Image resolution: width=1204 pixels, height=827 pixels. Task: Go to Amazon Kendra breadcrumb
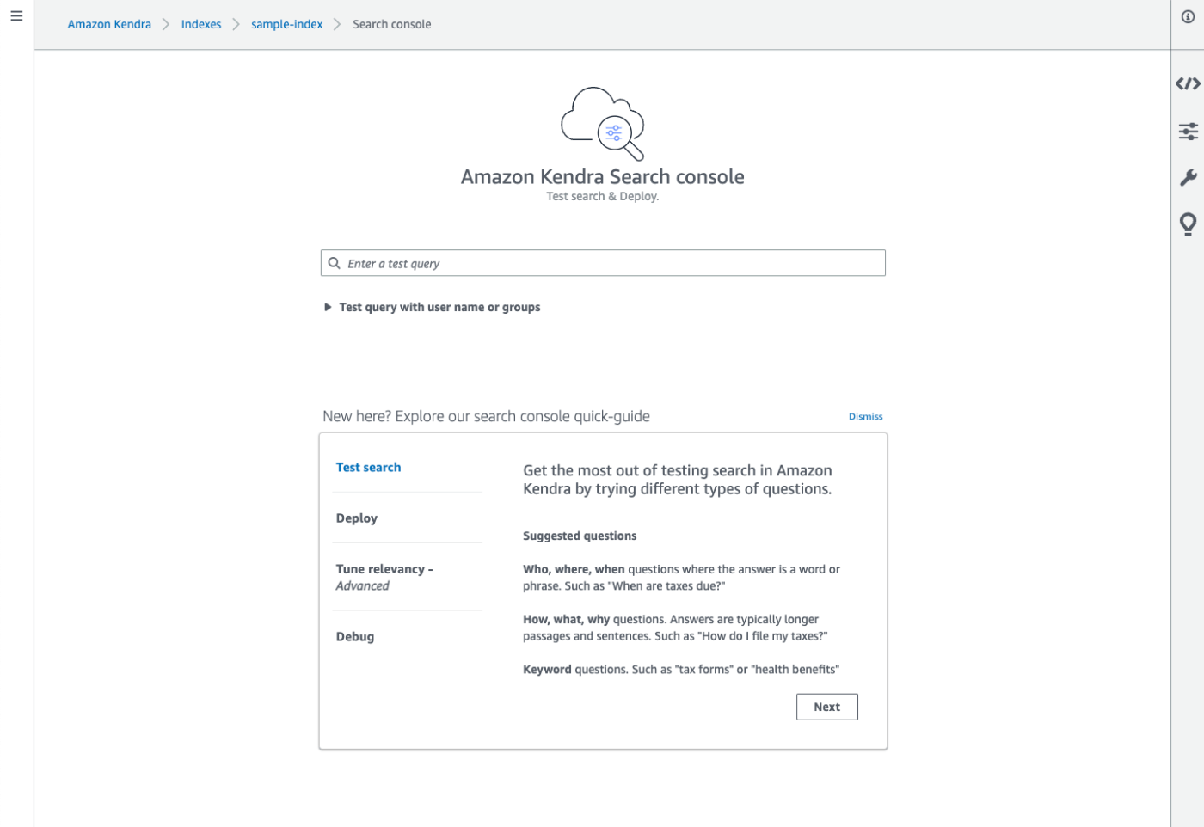pos(109,24)
